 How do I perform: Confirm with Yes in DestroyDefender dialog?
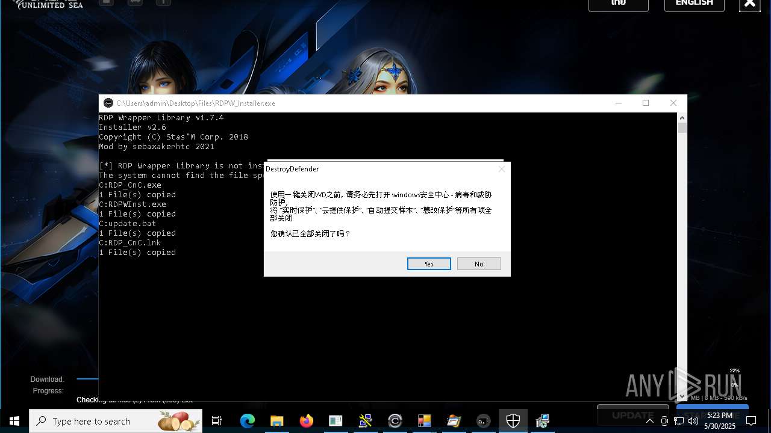point(429,264)
